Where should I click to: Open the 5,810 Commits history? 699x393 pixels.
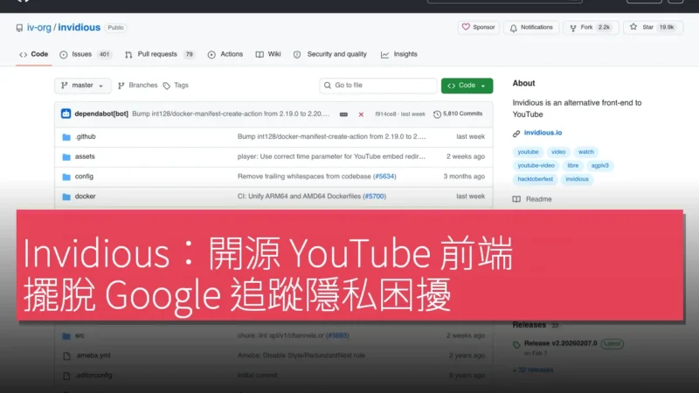(x=458, y=114)
